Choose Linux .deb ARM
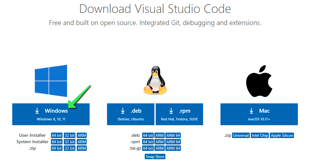313x165 pixels. pos(160,135)
